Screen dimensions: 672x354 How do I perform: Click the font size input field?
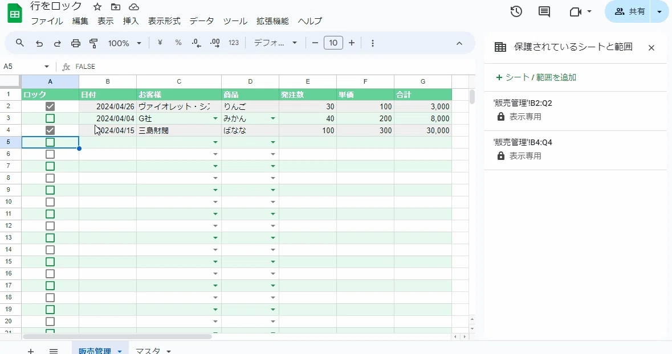pos(333,43)
